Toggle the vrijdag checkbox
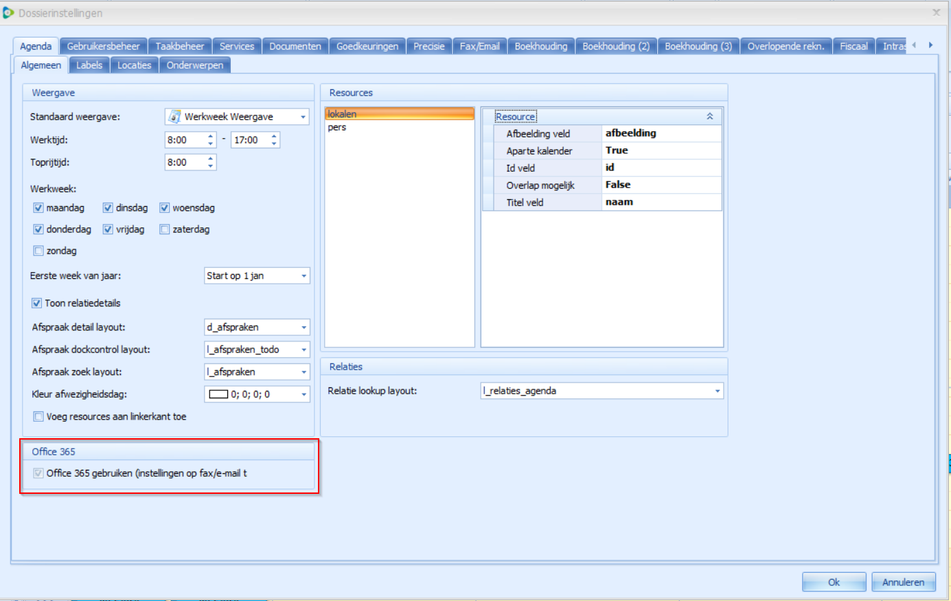 (108, 229)
